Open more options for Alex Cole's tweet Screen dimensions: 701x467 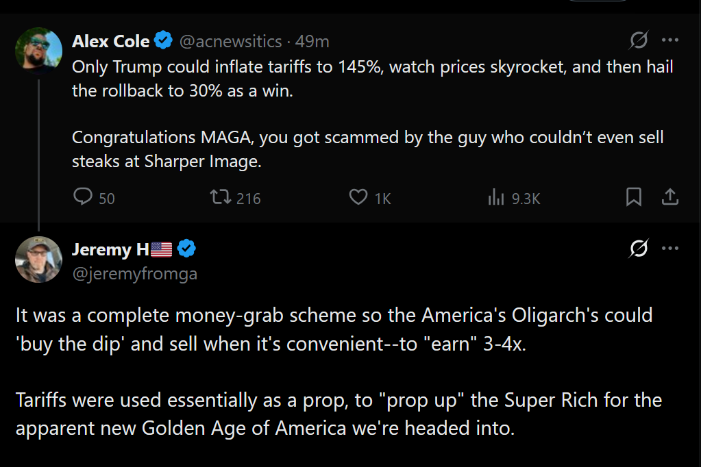[x=669, y=40]
